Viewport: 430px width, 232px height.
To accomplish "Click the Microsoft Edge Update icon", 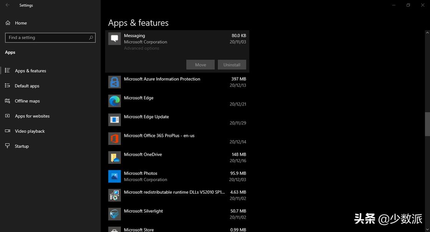I will click(114, 120).
